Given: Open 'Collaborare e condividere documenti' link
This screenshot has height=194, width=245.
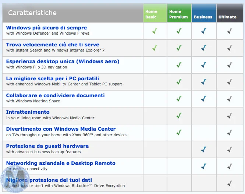Looking at the screenshot, I should (x=55, y=95).
